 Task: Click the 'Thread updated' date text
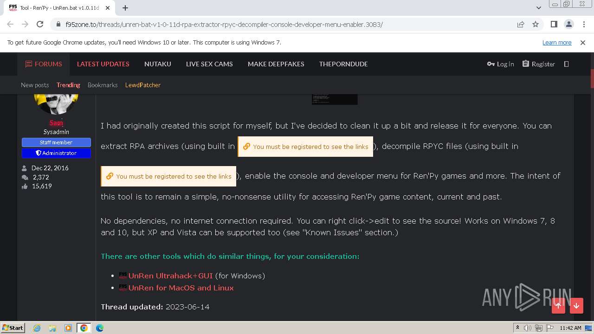(x=187, y=307)
